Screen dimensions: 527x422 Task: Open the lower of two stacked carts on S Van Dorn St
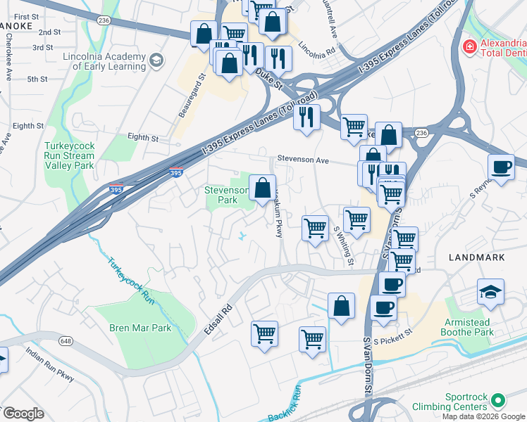402,262
